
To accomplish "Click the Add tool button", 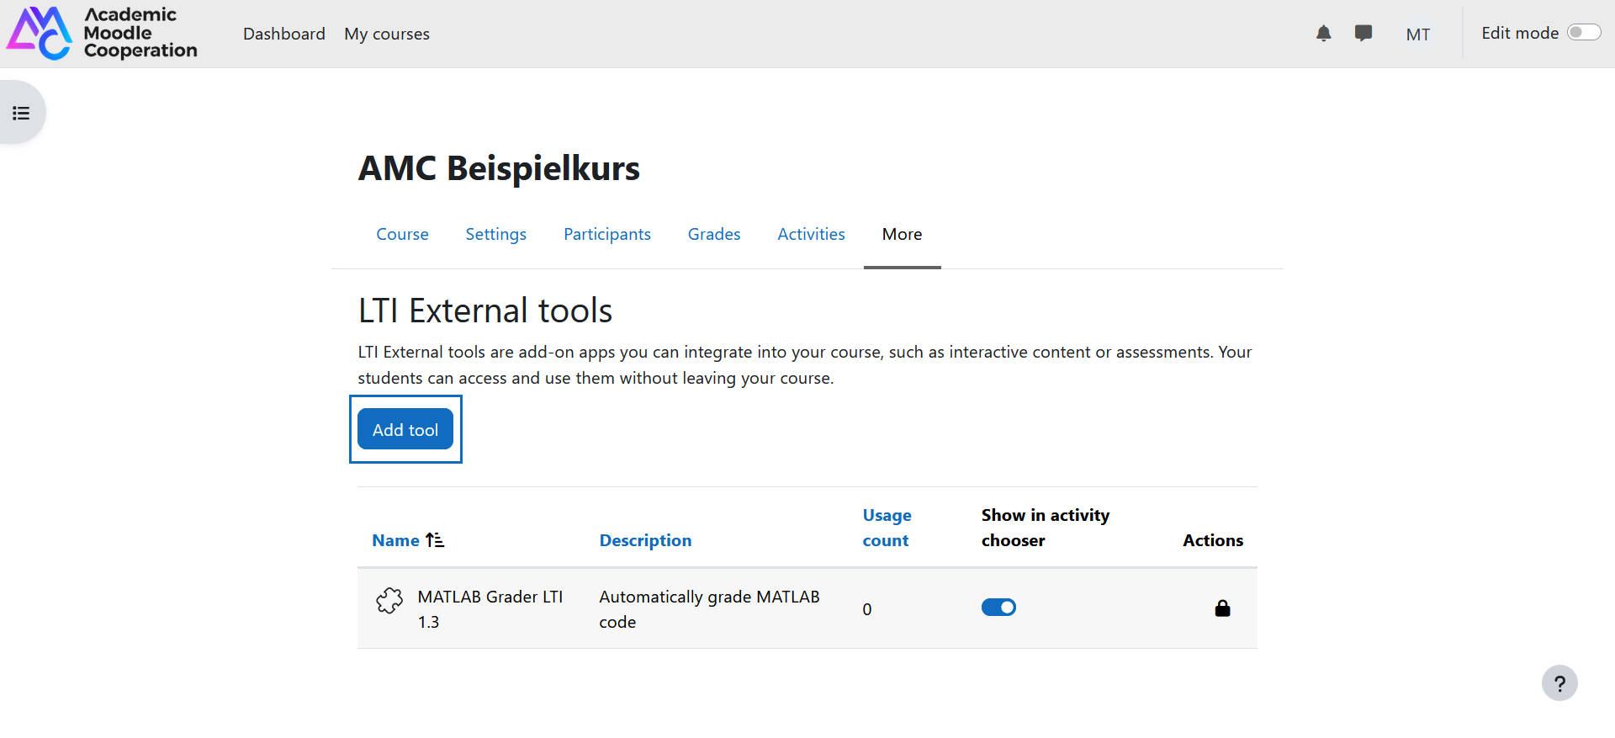I will click(x=405, y=429).
